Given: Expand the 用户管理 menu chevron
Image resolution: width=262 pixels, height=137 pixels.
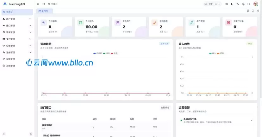Looking at the screenshot, I should click(30, 19).
